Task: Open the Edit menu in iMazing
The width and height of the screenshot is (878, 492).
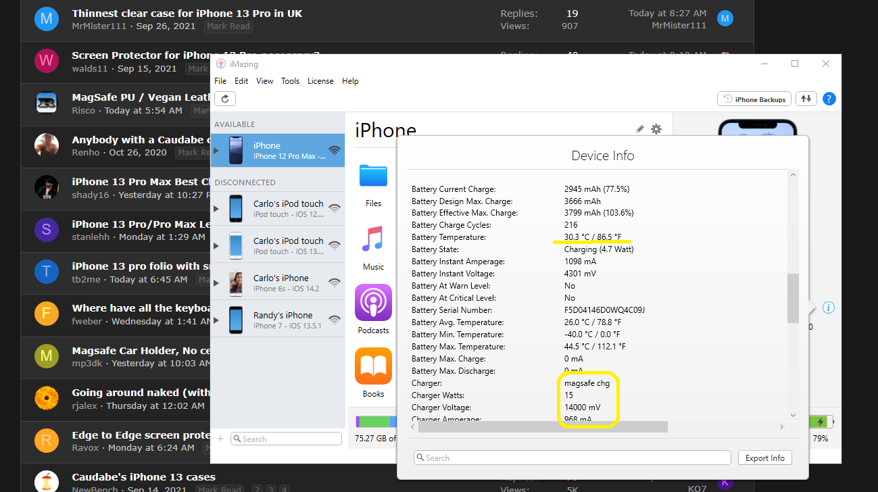Action: (241, 81)
